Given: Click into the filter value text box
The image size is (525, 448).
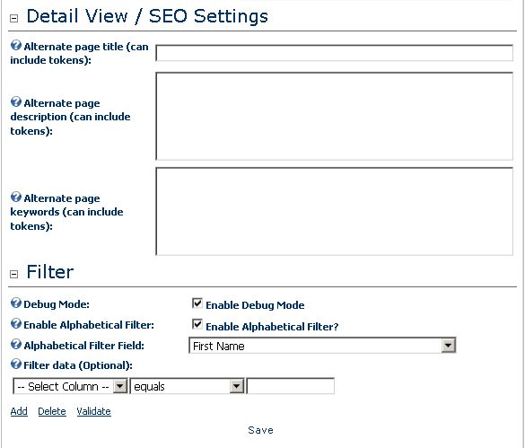Looking at the screenshot, I should 290,386.
